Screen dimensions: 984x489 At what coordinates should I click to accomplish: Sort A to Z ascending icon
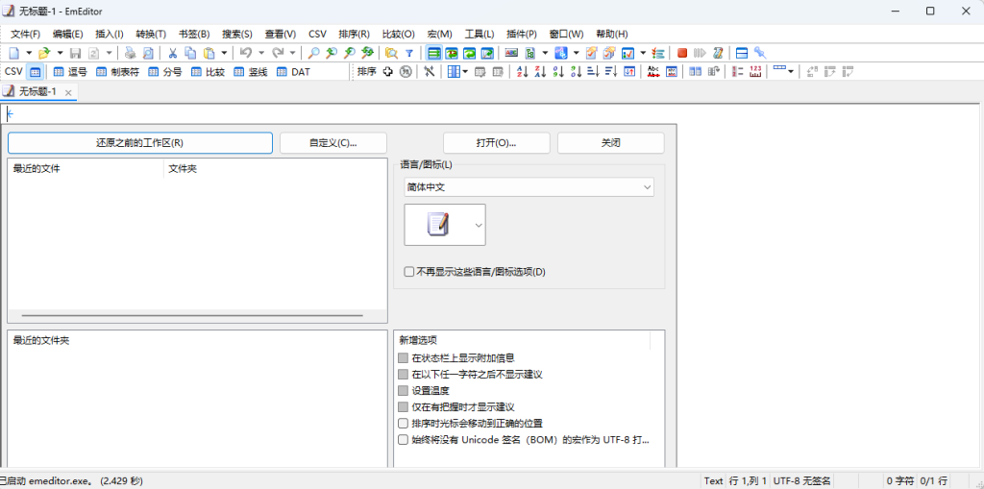522,71
